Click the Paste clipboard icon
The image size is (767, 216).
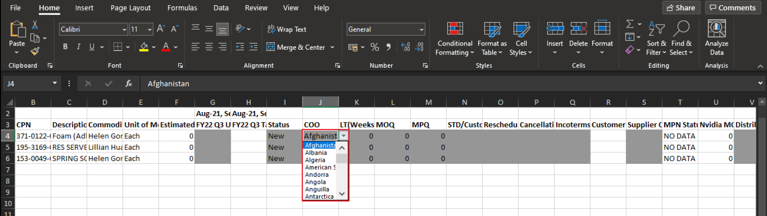pyautogui.click(x=17, y=30)
